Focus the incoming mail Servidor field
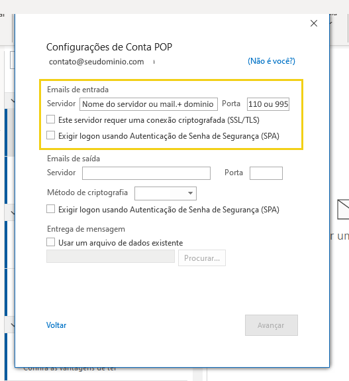This screenshot has width=349, height=381. tap(148, 104)
